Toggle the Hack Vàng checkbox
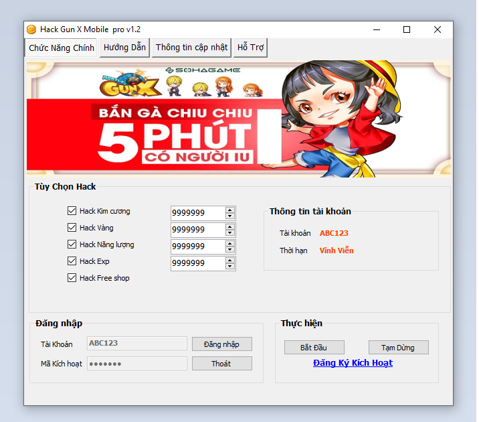This screenshot has height=422, width=479. pyautogui.click(x=72, y=228)
